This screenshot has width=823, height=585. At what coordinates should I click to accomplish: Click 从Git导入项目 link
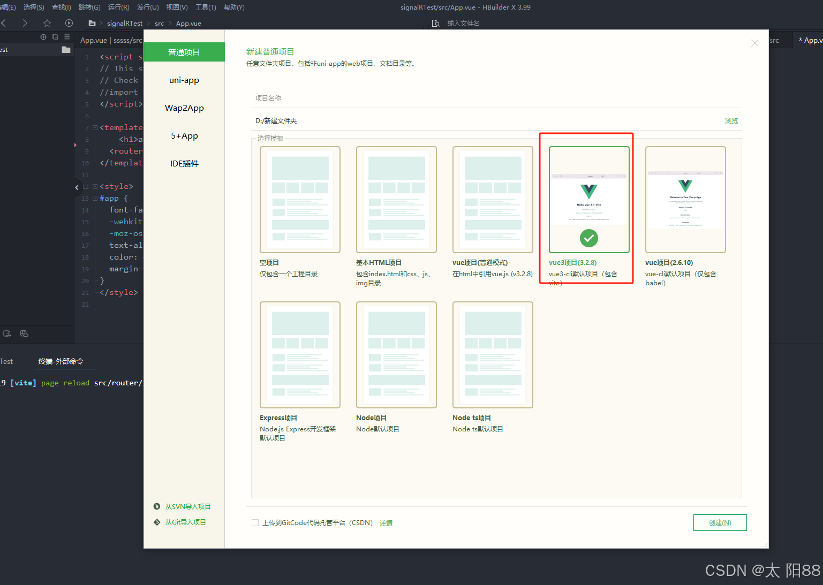(186, 522)
